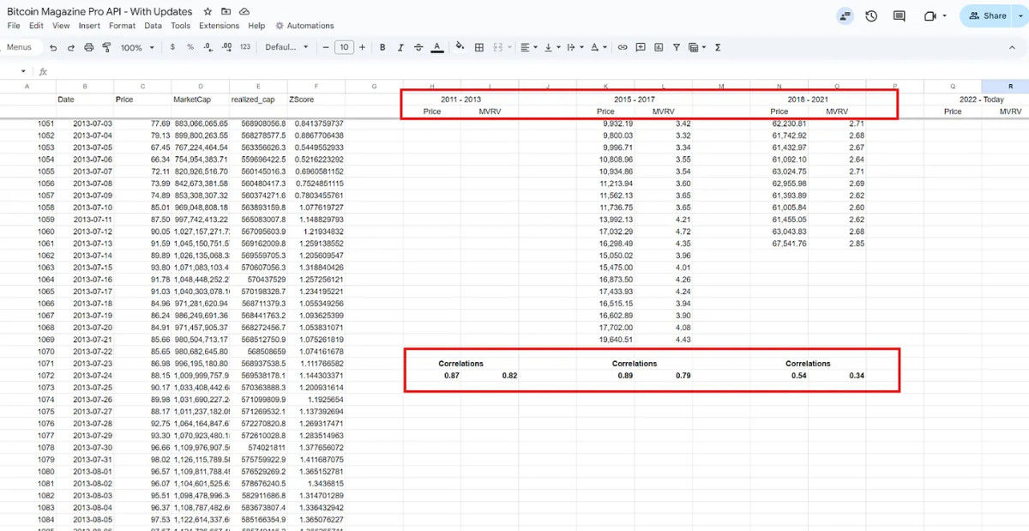Click the paint format icon
Image resolution: width=1029 pixels, height=531 pixels.
pos(106,48)
